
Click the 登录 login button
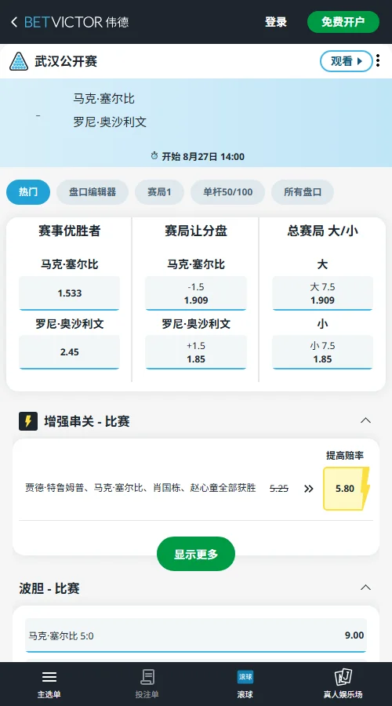(276, 22)
